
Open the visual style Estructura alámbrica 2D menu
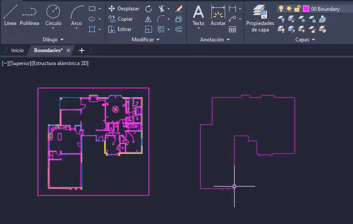(x=60, y=63)
